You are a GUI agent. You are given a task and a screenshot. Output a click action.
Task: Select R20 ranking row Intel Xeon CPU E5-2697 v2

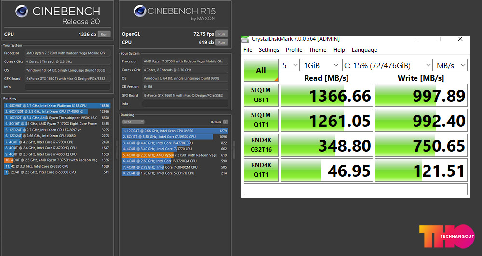(57, 130)
